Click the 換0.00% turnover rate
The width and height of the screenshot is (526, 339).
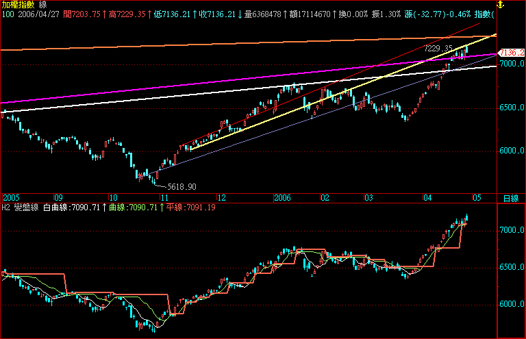point(353,14)
